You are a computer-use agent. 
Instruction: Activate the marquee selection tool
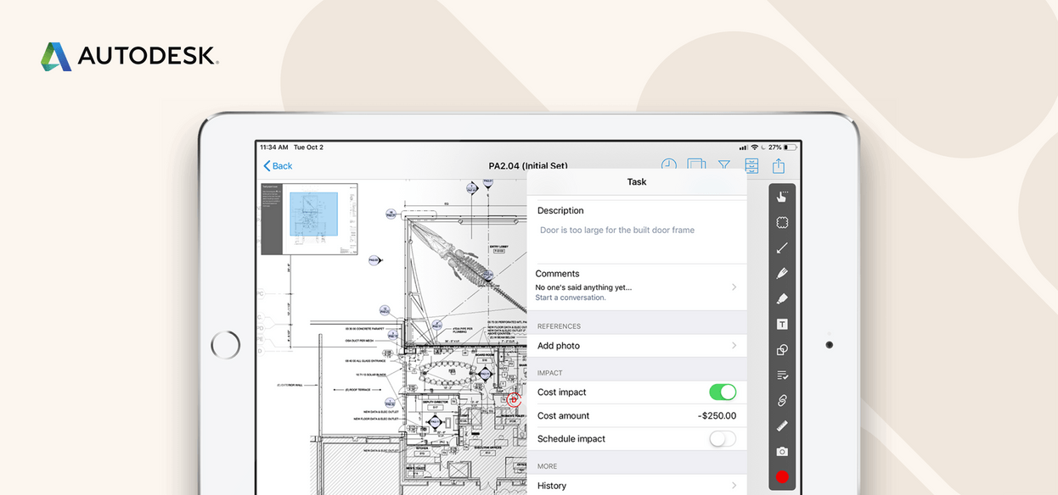tap(781, 221)
